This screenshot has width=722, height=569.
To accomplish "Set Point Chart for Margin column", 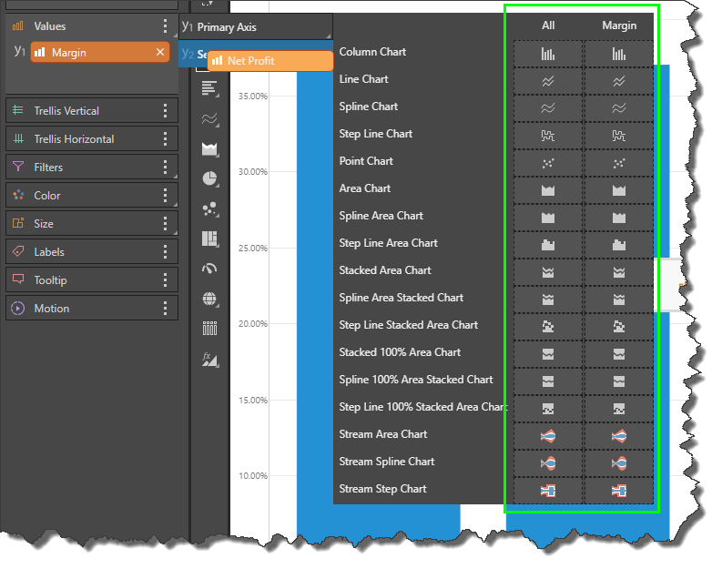I will tap(619, 163).
